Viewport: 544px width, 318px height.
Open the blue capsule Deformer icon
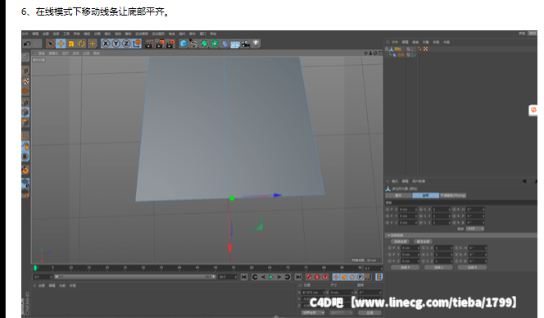click(x=225, y=43)
